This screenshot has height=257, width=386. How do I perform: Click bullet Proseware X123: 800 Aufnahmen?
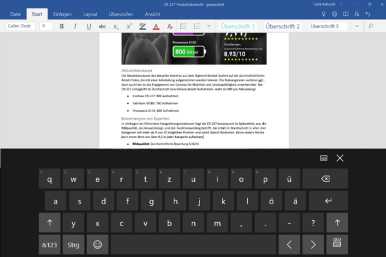tap(156, 111)
